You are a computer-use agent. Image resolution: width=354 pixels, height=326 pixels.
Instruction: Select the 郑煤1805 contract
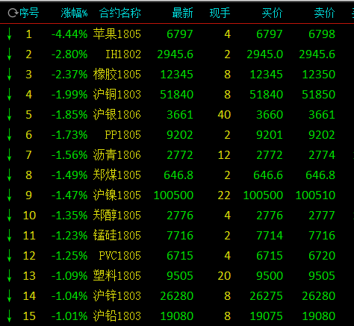pyautogui.click(x=117, y=175)
